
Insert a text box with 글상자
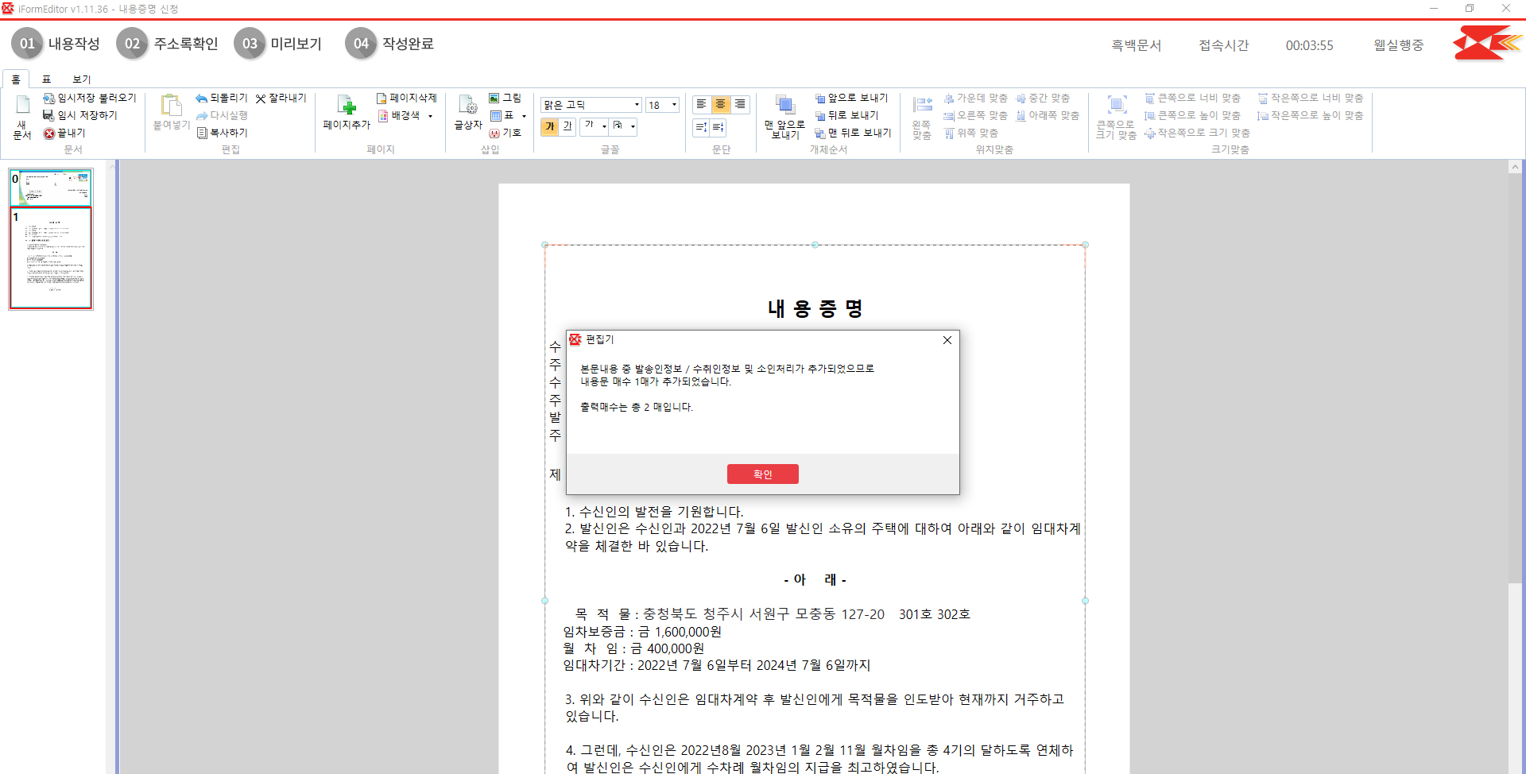coord(468,112)
